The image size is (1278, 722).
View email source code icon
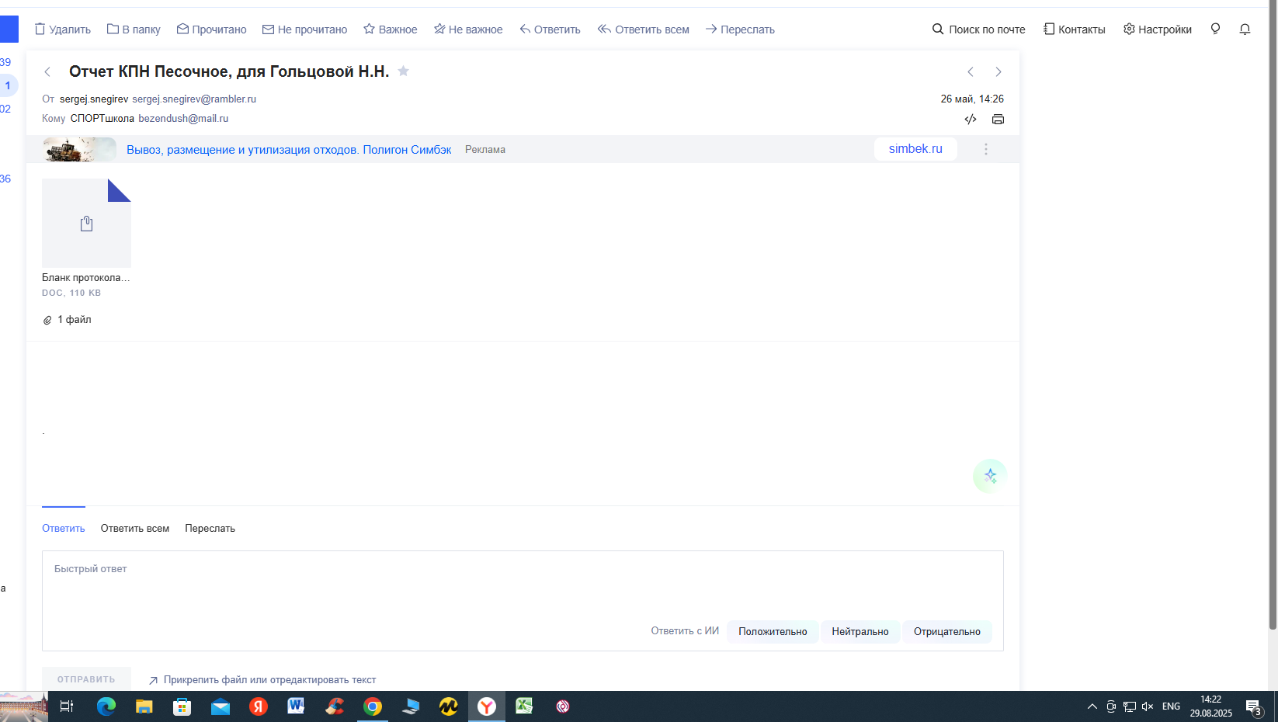click(971, 120)
